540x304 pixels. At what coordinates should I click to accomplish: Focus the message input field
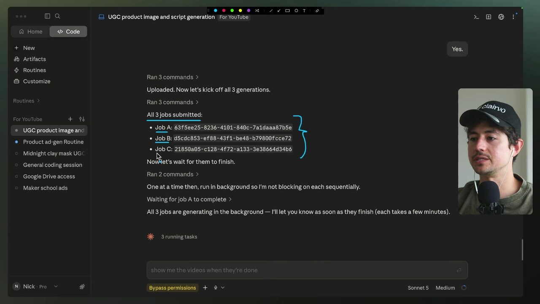point(307,270)
